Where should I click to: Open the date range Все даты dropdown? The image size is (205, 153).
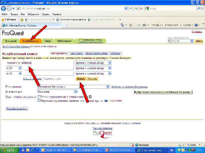click(x=75, y=92)
